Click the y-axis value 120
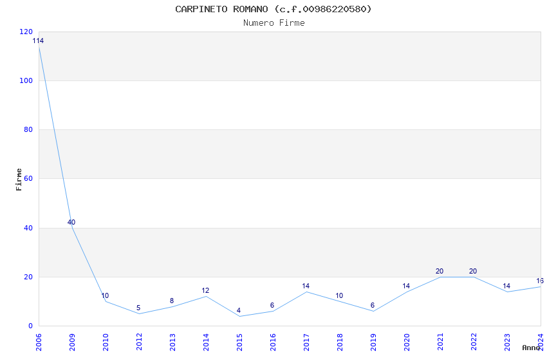 26,32
